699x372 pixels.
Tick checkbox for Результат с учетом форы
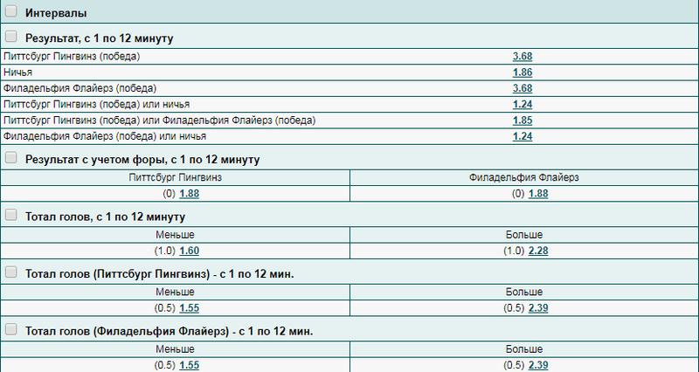[x=11, y=157]
